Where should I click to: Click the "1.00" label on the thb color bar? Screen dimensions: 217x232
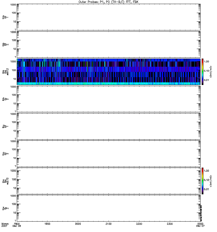pyautogui.click(x=206, y=61)
